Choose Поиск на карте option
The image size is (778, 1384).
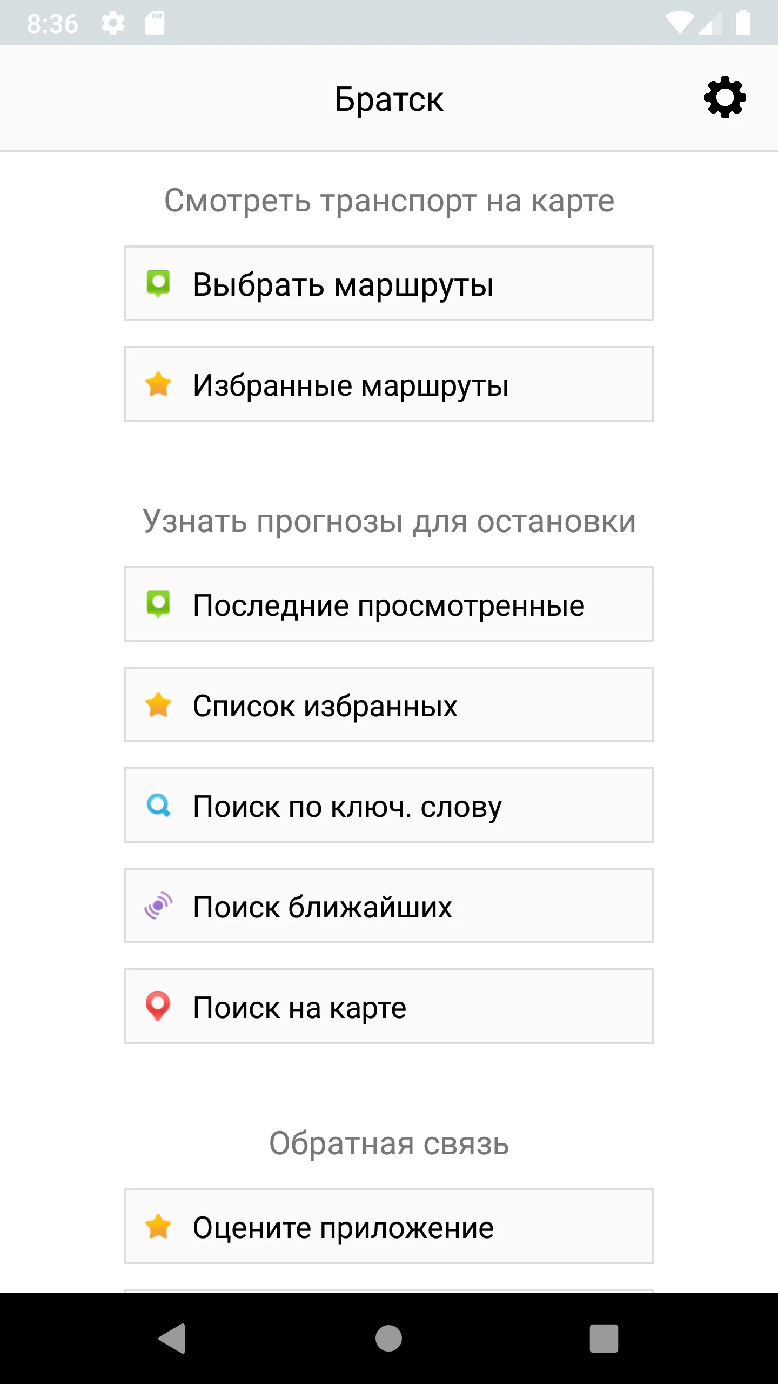tap(389, 1007)
